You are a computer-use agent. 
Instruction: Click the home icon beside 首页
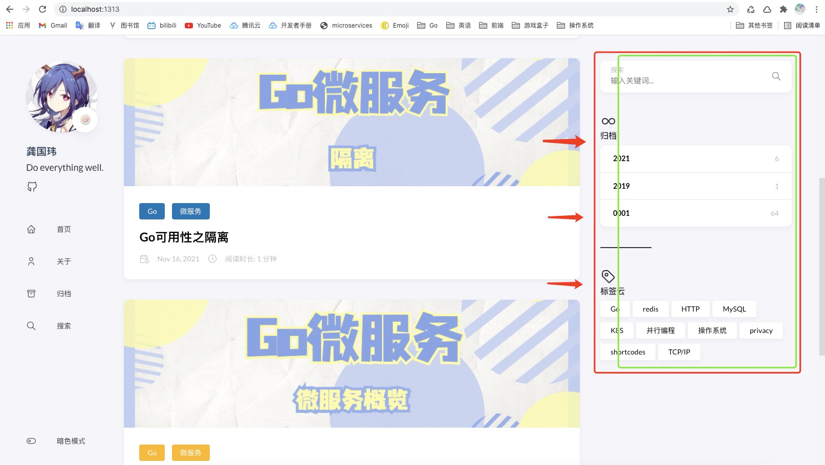pyautogui.click(x=31, y=229)
